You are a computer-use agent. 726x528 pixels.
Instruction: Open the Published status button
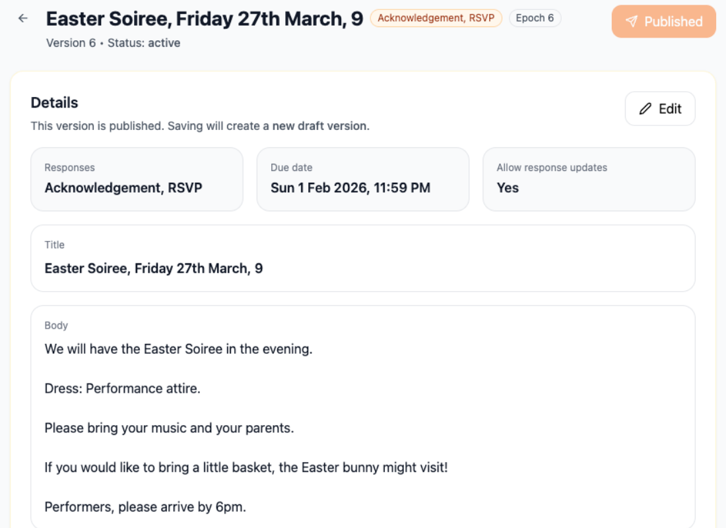663,21
